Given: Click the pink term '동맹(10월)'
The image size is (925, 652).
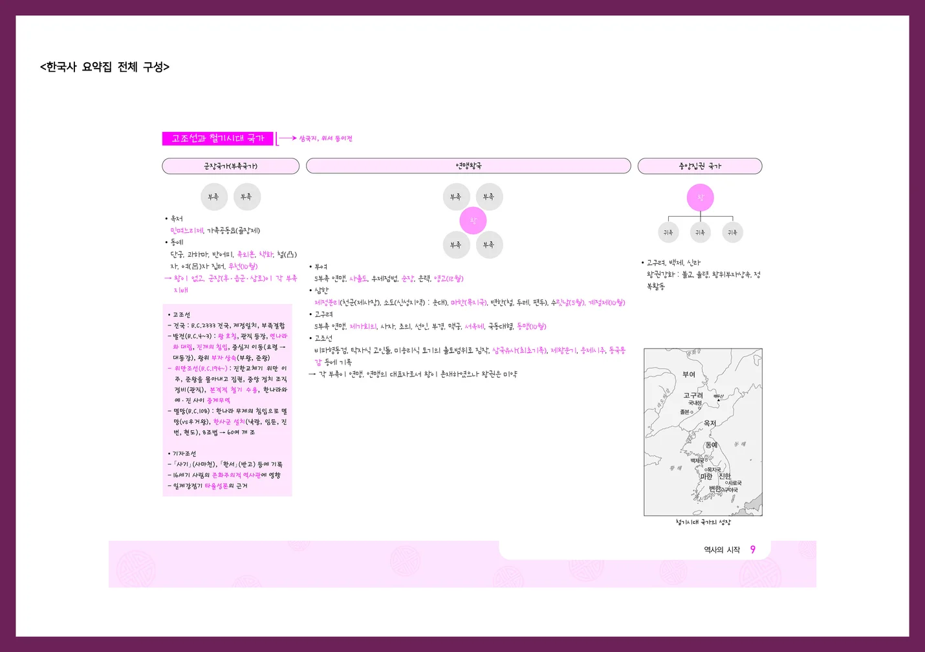Looking at the screenshot, I should click(x=532, y=327).
